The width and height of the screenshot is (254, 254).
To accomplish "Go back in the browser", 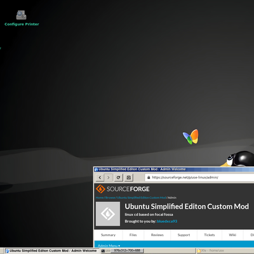I will 100,177.
